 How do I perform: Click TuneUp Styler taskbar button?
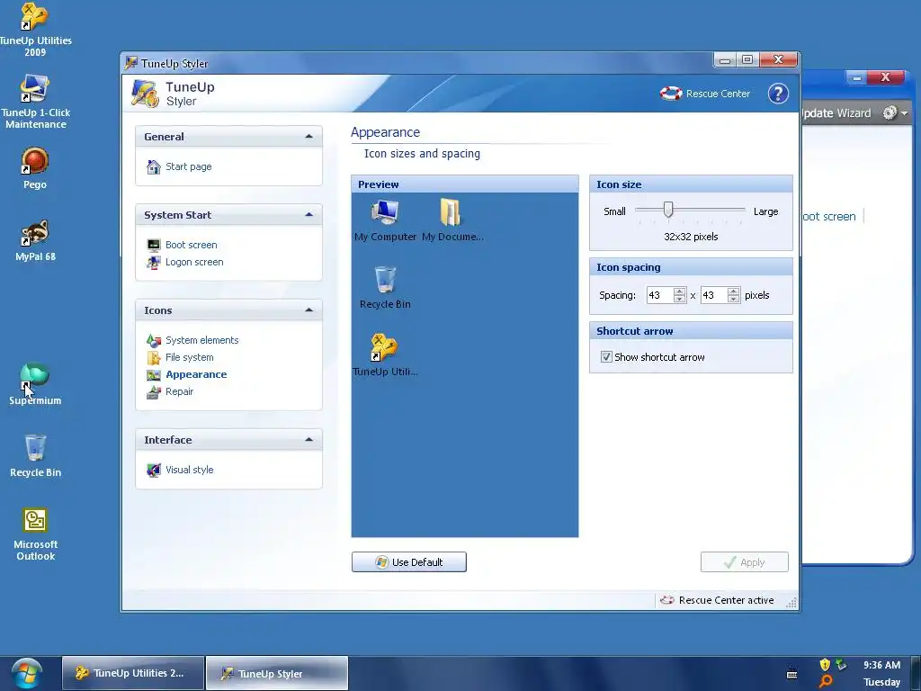(277, 673)
